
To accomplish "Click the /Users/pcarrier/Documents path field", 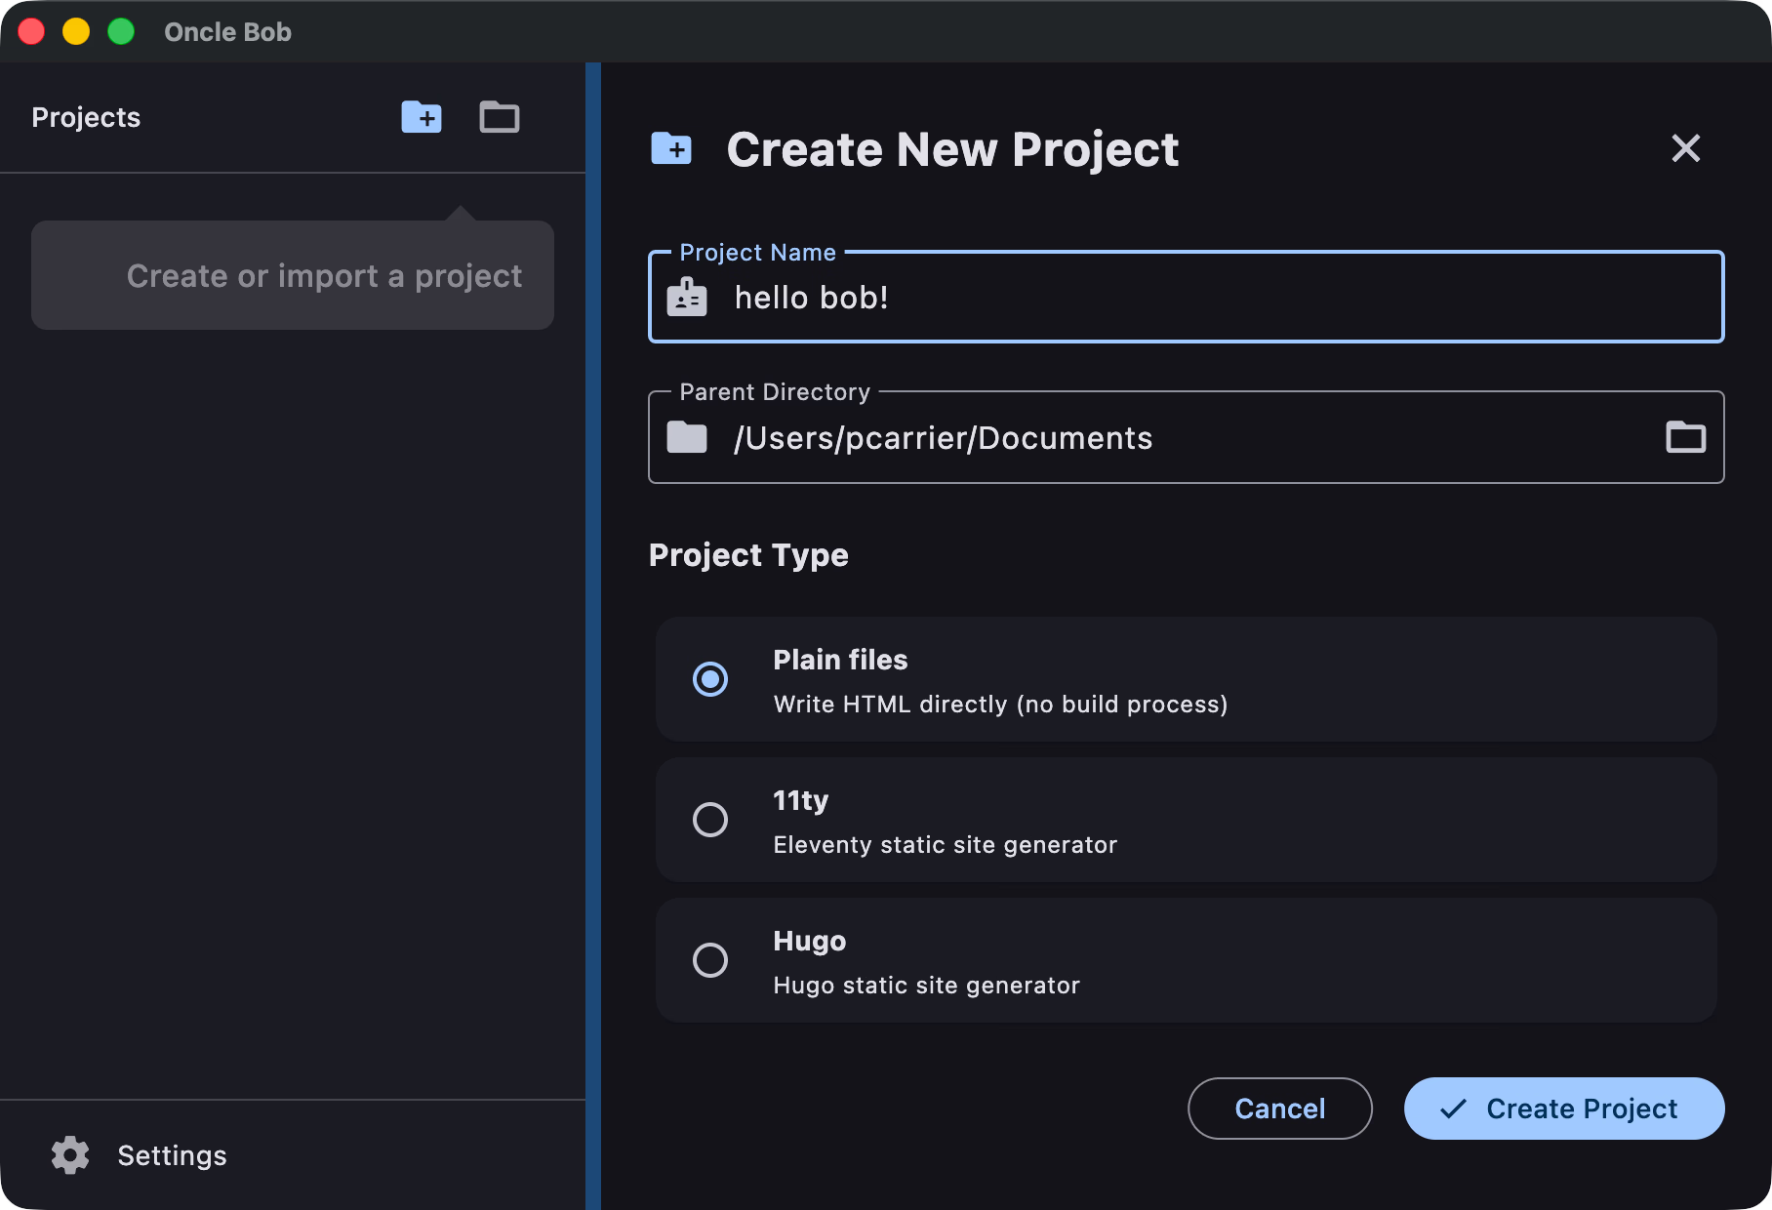I will [x=1073, y=437].
